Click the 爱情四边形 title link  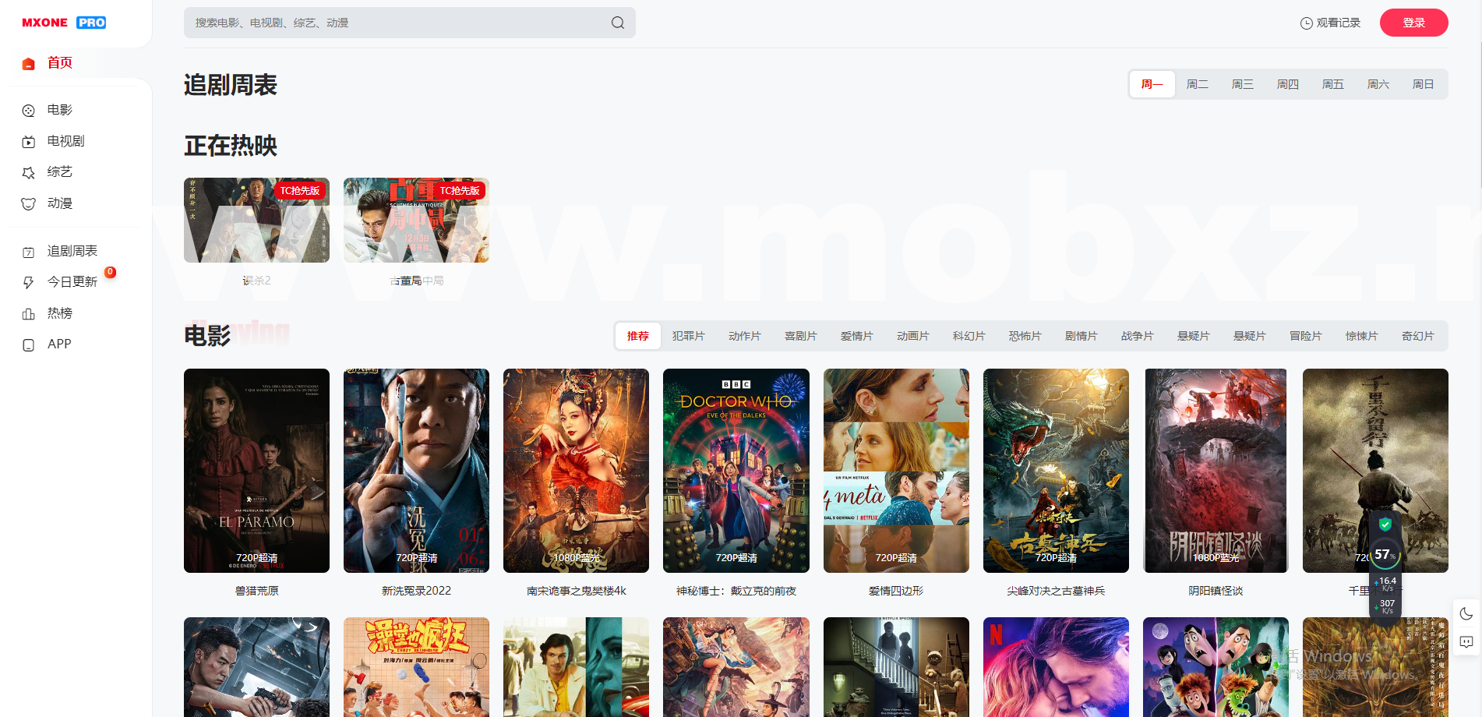point(896,591)
